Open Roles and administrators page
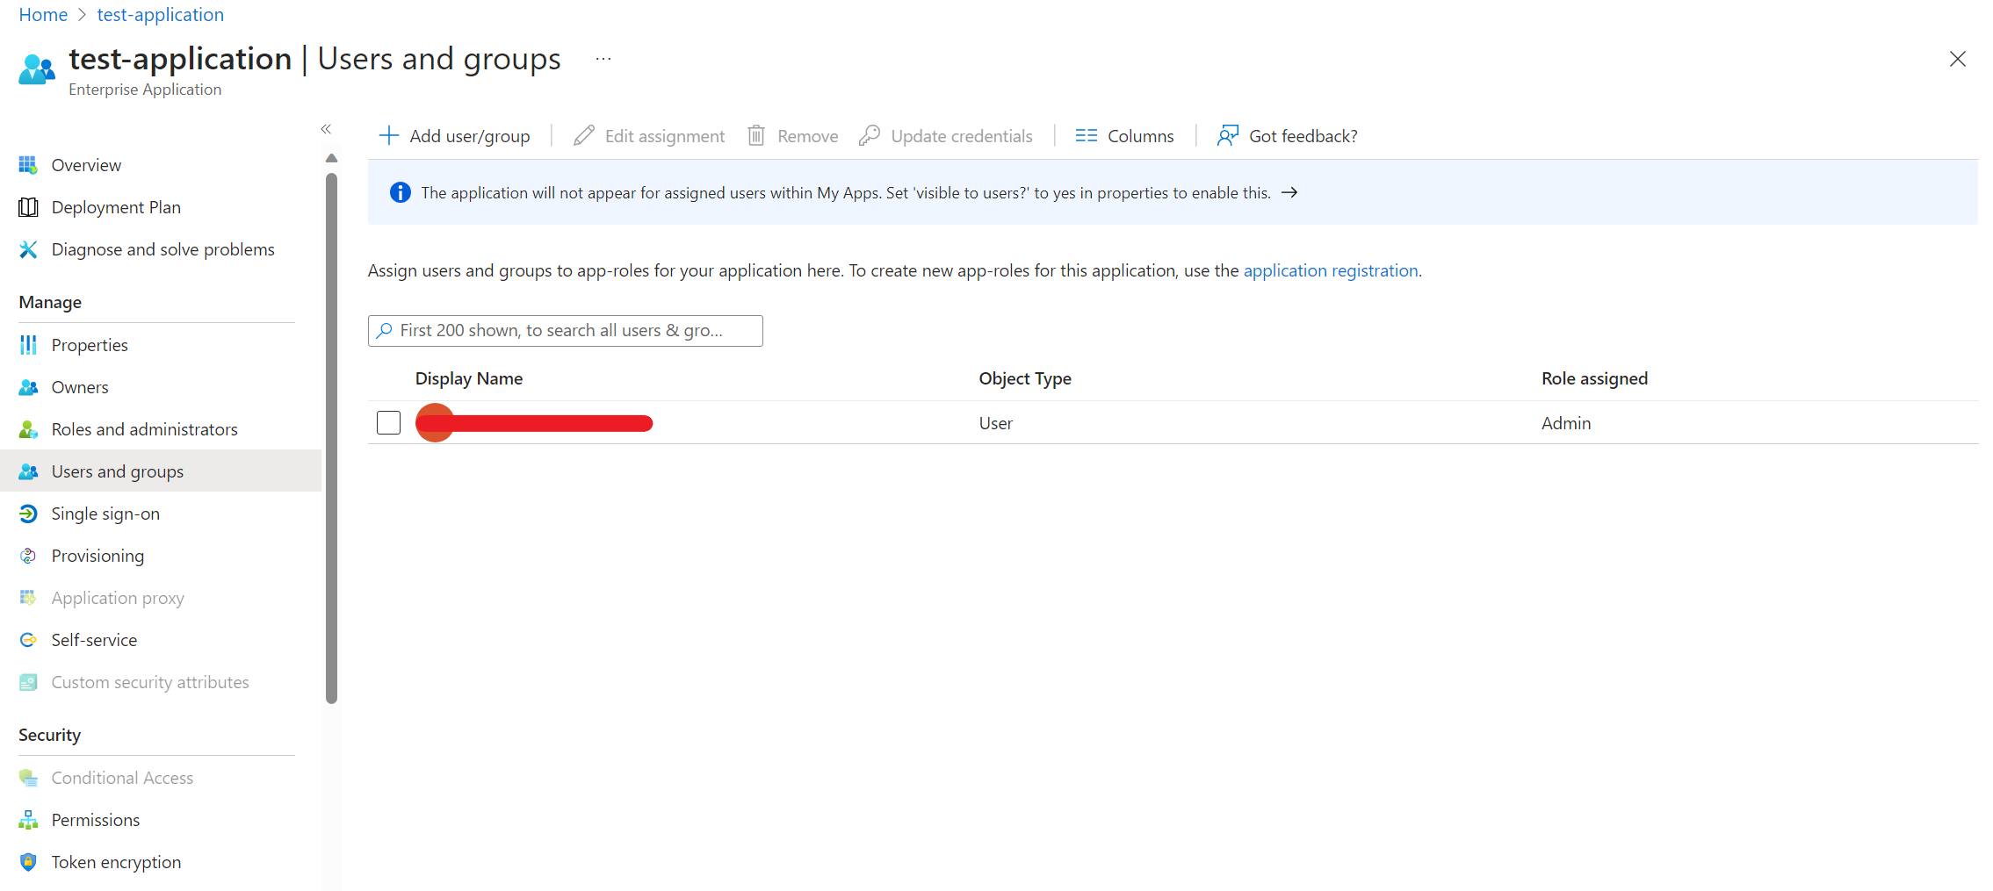Image resolution: width=1993 pixels, height=891 pixels. coord(145,429)
